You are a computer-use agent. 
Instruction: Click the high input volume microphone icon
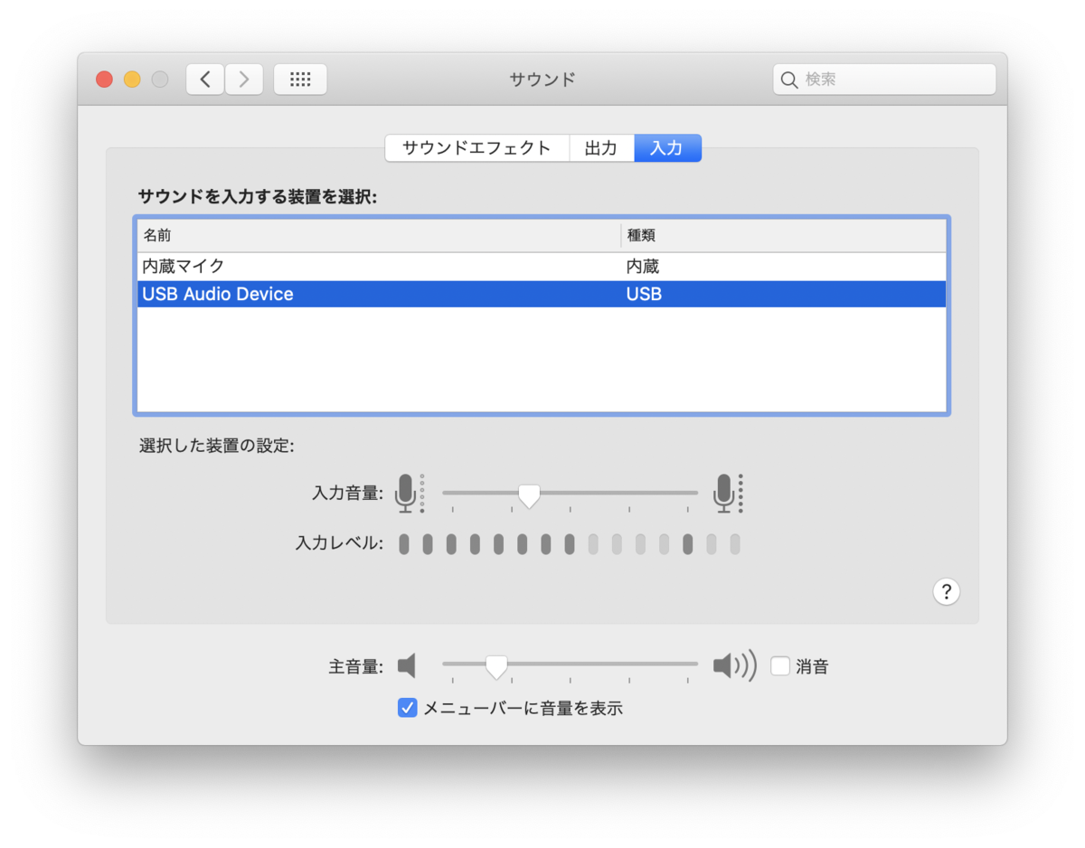point(728,494)
